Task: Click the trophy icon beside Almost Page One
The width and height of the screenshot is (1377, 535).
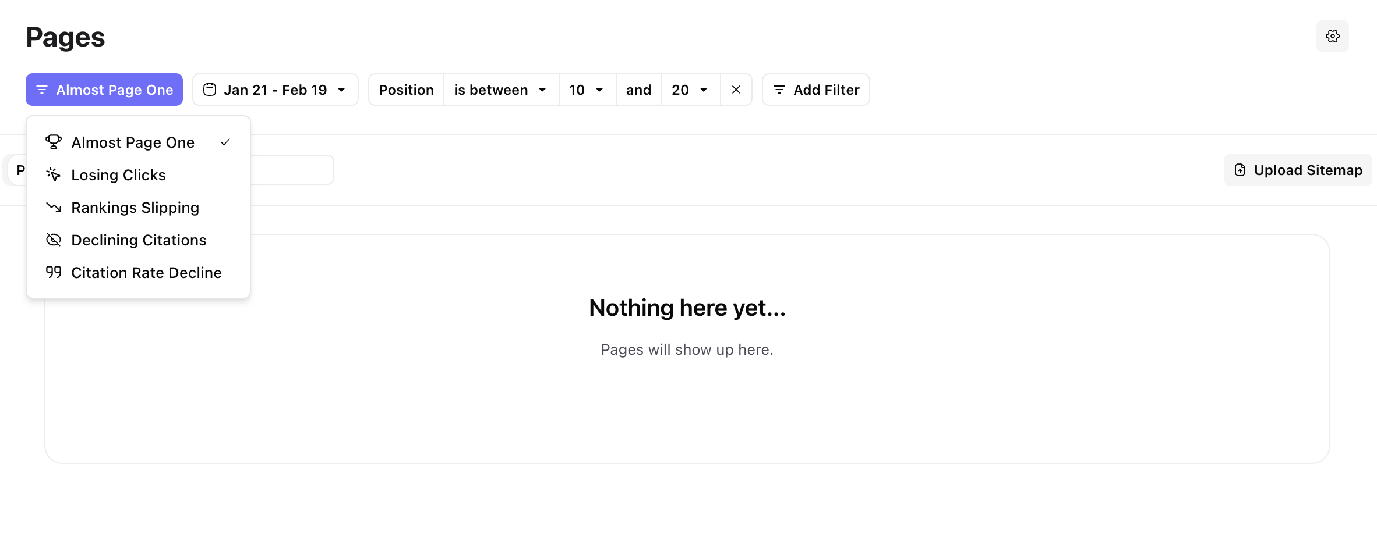Action: tap(53, 142)
